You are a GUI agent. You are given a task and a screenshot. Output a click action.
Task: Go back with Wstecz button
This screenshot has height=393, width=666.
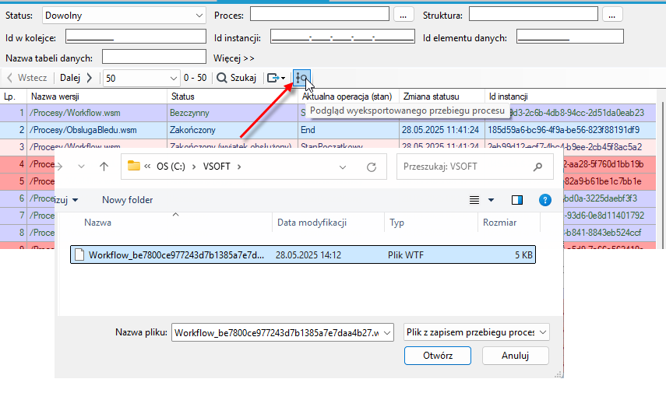pyautogui.click(x=26, y=78)
